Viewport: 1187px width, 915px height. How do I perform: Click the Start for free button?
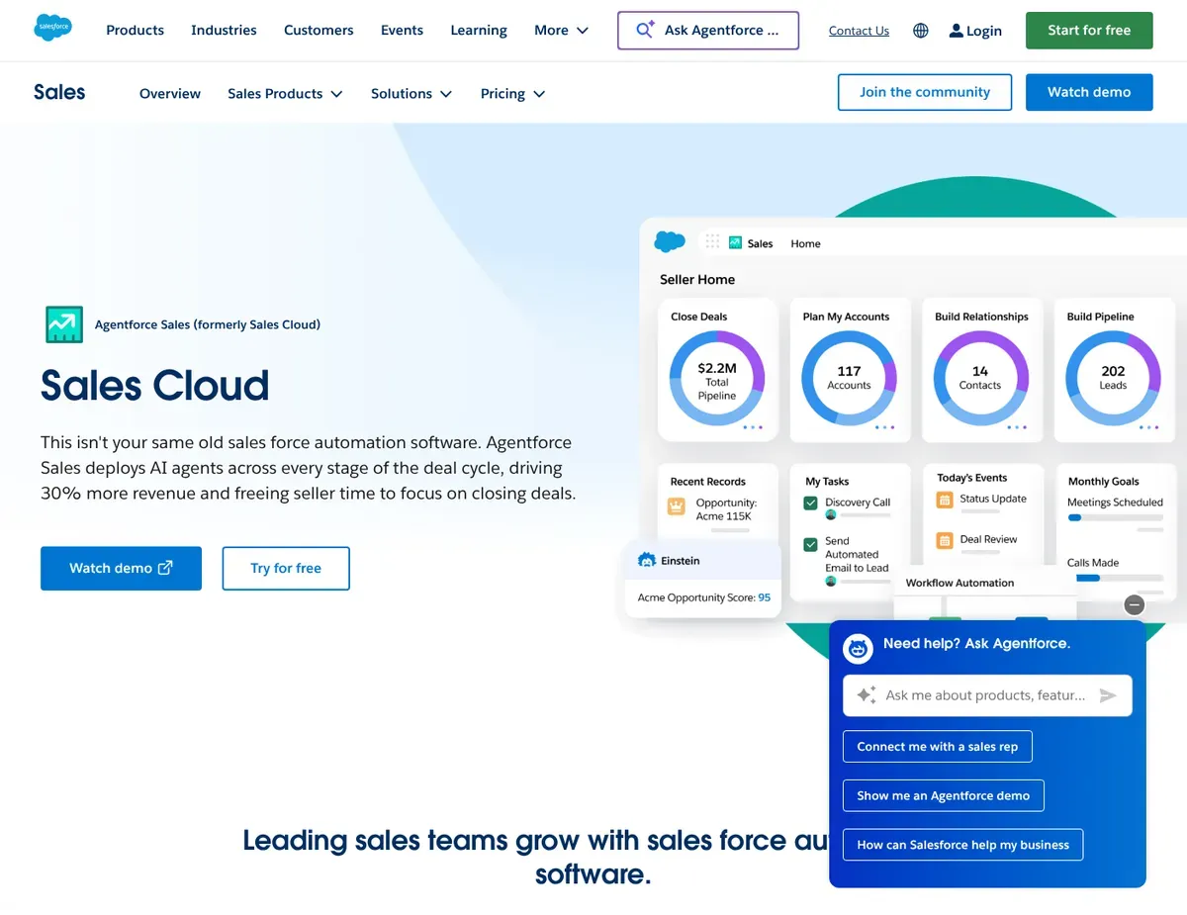1089,31
